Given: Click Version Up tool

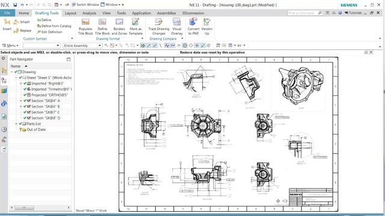Looking at the screenshot, I should click(207, 26).
